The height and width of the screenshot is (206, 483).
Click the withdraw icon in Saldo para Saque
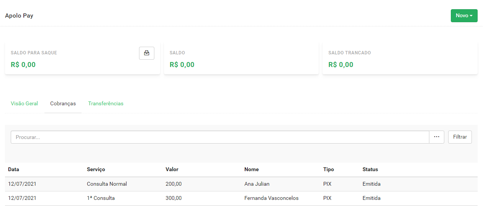(x=146, y=53)
